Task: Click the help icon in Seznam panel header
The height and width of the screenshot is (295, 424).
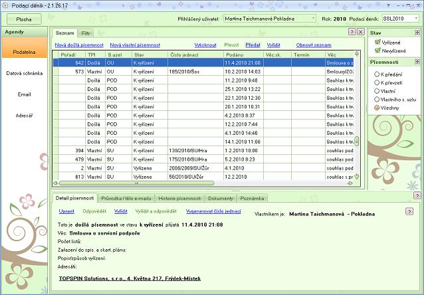Action: coord(352,32)
